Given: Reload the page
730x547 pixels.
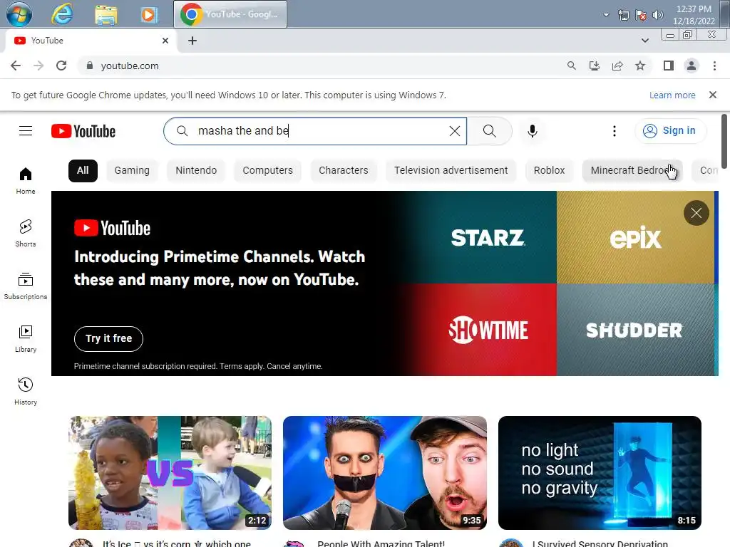Looking at the screenshot, I should 61,66.
